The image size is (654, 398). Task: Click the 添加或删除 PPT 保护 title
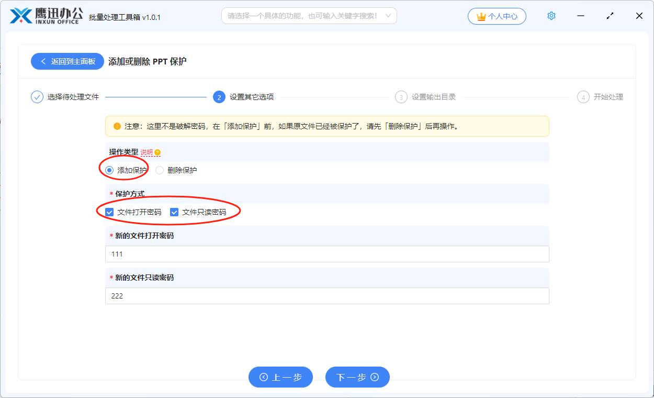click(x=148, y=61)
